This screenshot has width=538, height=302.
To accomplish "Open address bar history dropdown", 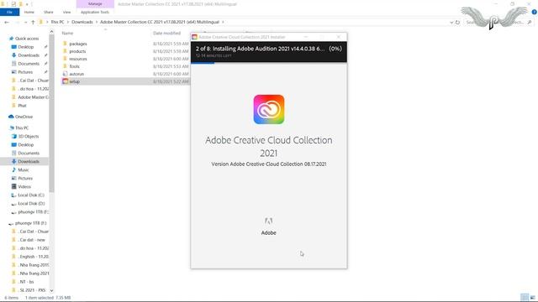I will click(x=451, y=22).
